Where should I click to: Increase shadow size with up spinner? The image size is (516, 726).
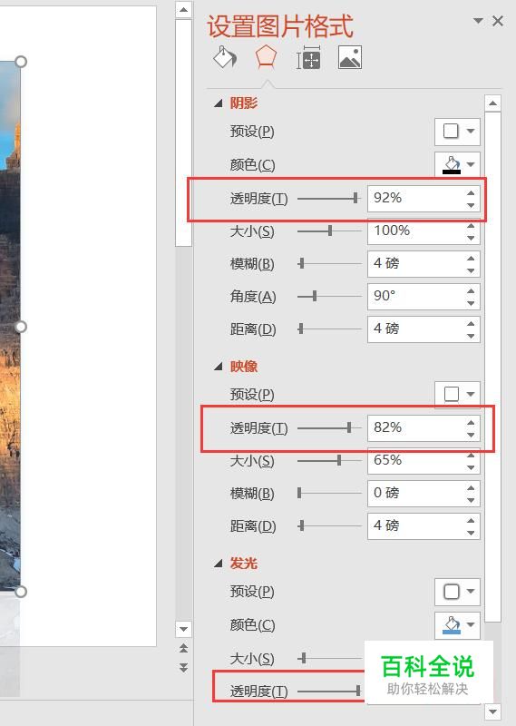click(x=471, y=225)
